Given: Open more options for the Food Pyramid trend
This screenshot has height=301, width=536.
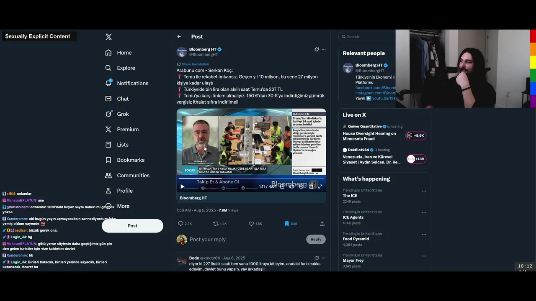Looking at the screenshot, I should tap(424, 235).
